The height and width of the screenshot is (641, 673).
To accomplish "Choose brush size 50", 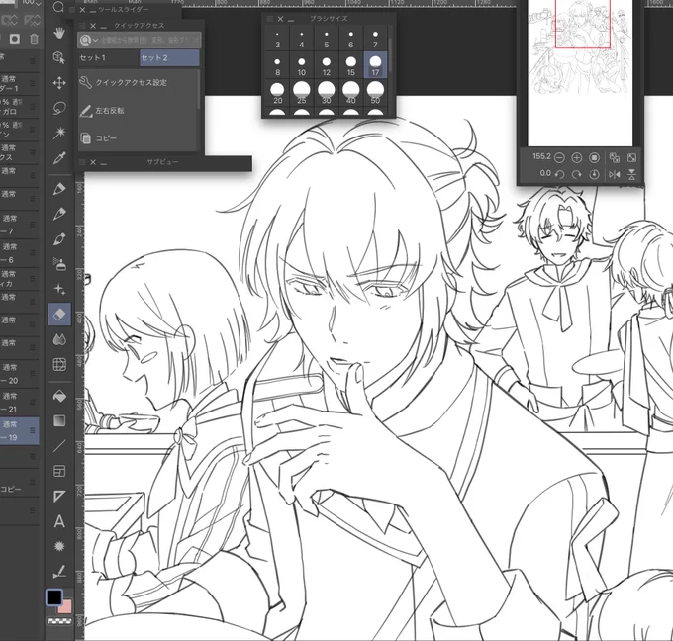I will coord(375,93).
